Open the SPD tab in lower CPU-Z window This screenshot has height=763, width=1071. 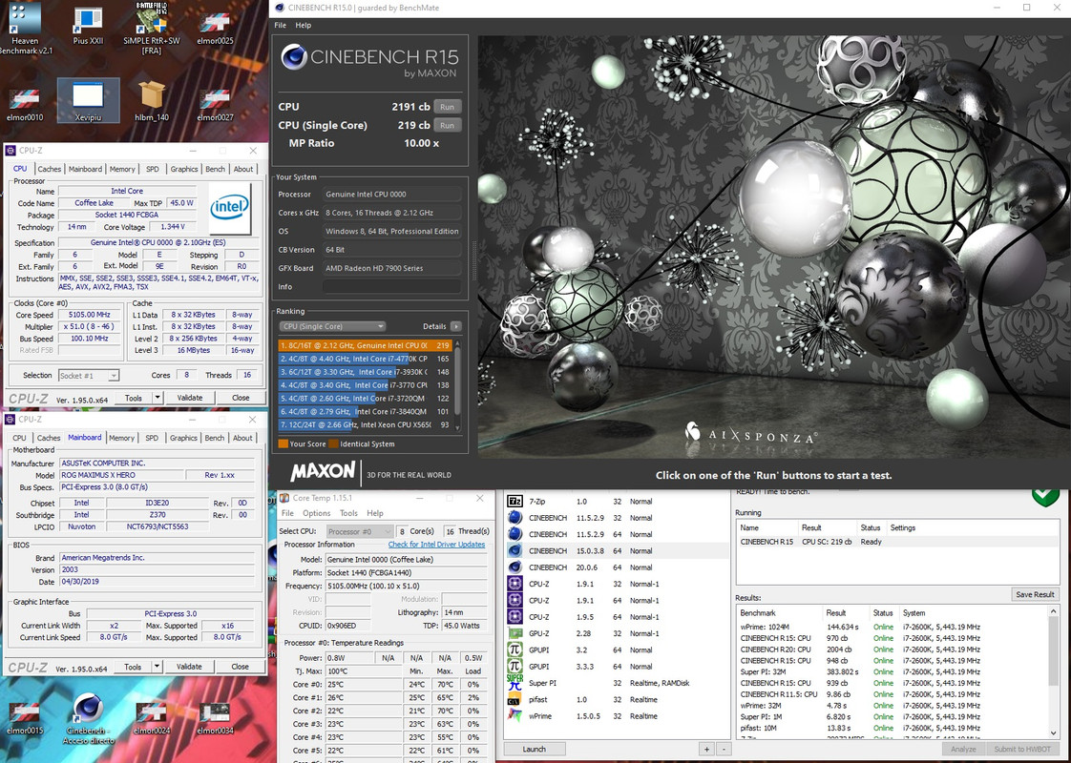[152, 438]
